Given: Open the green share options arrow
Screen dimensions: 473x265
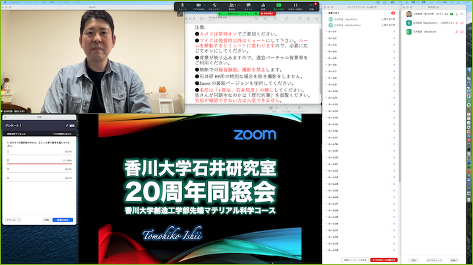Looking at the screenshot, I should click(x=284, y=5).
